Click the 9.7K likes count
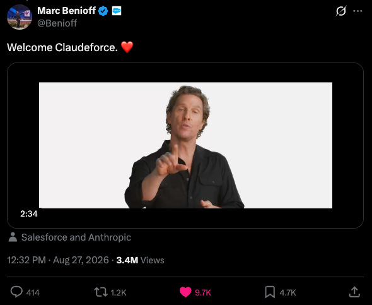Image resolution: width=372 pixels, height=305 pixels. coord(203,292)
